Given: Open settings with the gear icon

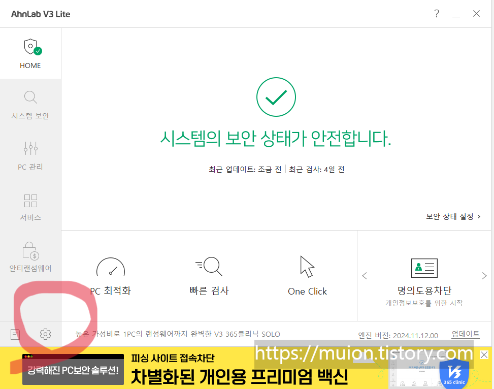Looking at the screenshot, I should [x=45, y=334].
